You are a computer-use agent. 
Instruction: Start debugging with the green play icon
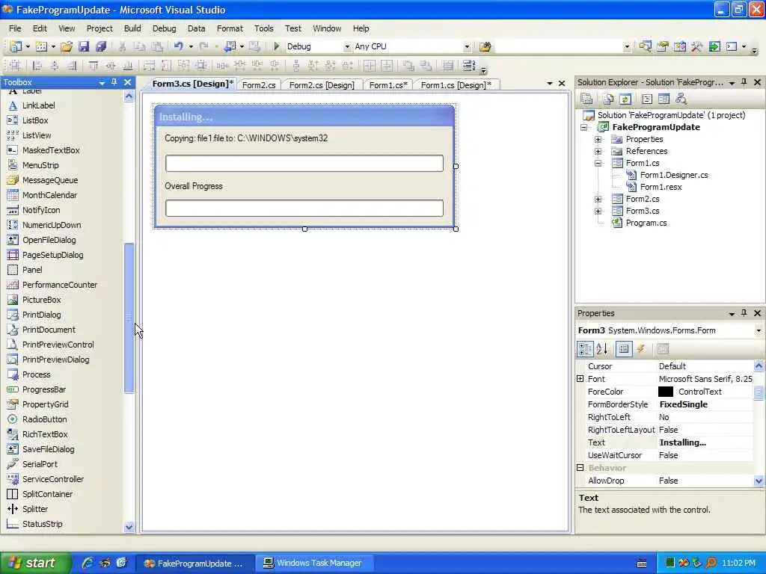[276, 46]
